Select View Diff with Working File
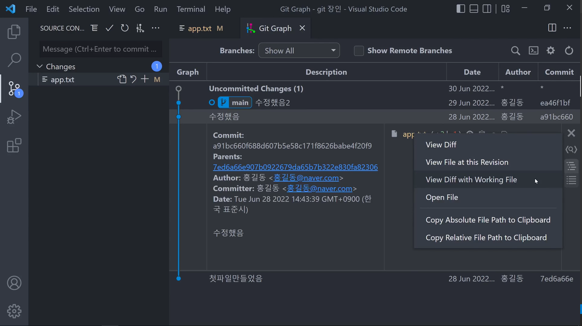This screenshot has height=326, width=582. click(x=471, y=180)
